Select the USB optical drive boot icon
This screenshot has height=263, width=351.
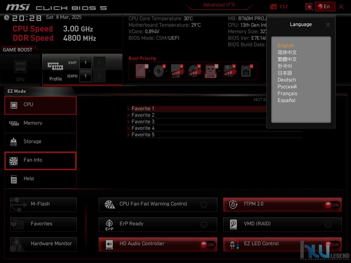click(194, 71)
